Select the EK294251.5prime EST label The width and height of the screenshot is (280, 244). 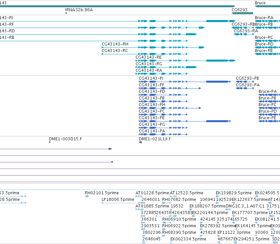(x=251, y=239)
